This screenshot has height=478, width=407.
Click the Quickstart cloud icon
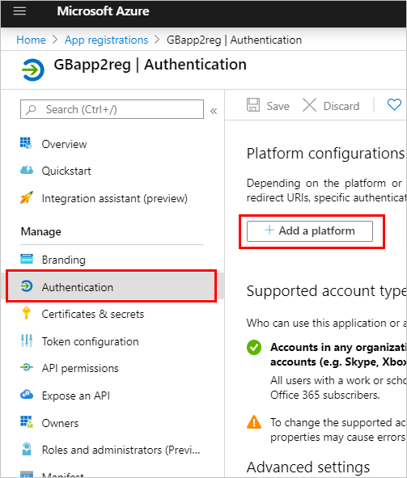pyautogui.click(x=27, y=170)
